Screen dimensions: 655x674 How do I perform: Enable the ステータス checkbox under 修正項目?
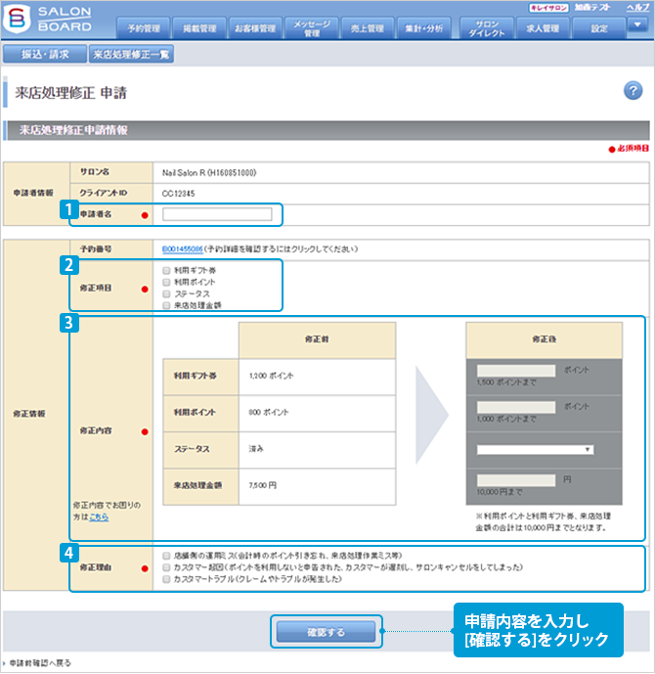167,293
